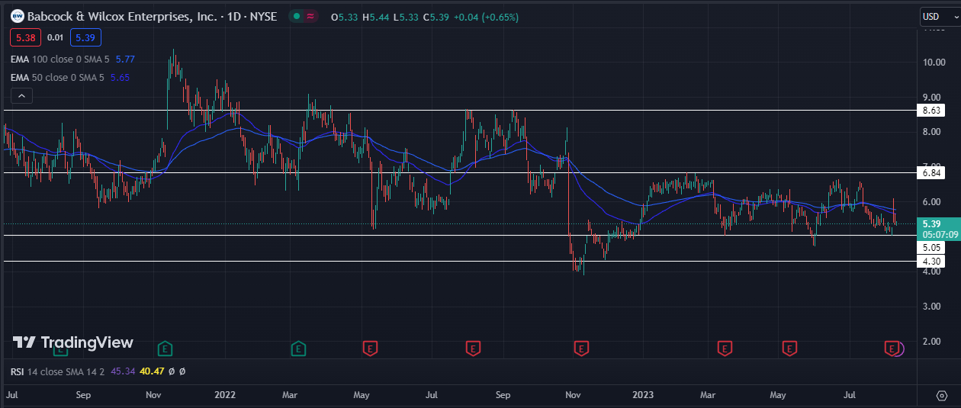Click the 2023 label on time axis

(x=643, y=395)
